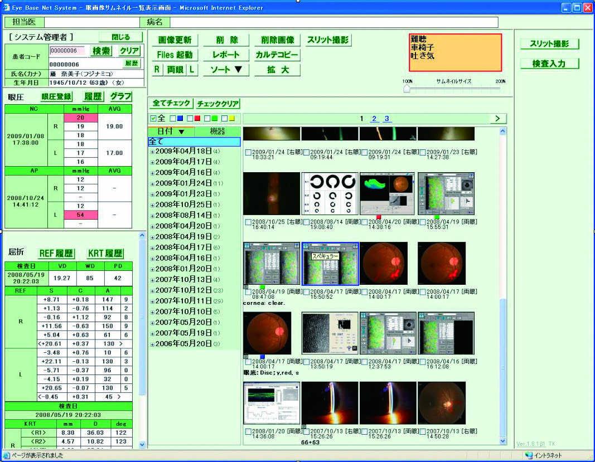Click the next page arrow above thumbnails
The width and height of the screenshot is (595, 462).
click(496, 118)
